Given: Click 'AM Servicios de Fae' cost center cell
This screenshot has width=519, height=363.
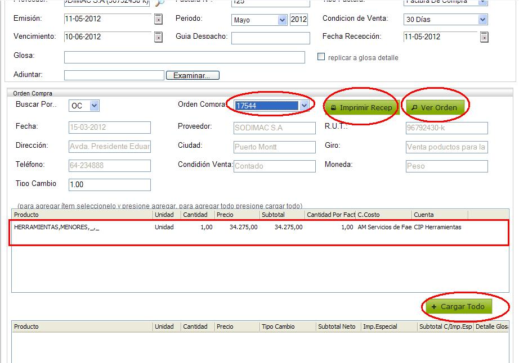Looking at the screenshot, I should click(x=384, y=227).
